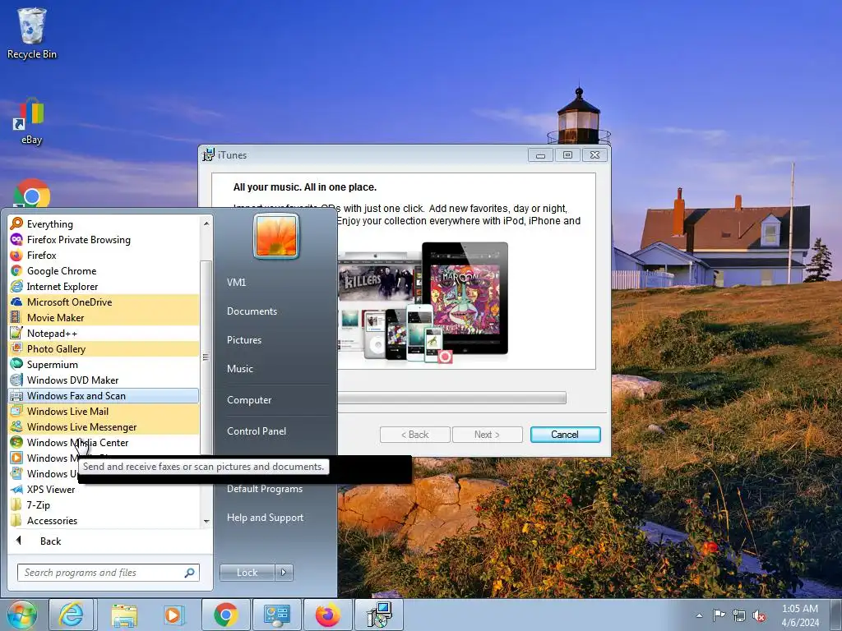Open Windows Media Center

[104, 442]
